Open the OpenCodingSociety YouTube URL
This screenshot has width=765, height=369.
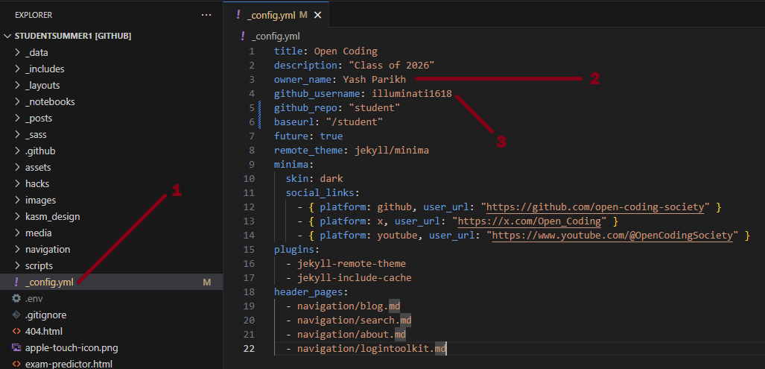coord(611,236)
